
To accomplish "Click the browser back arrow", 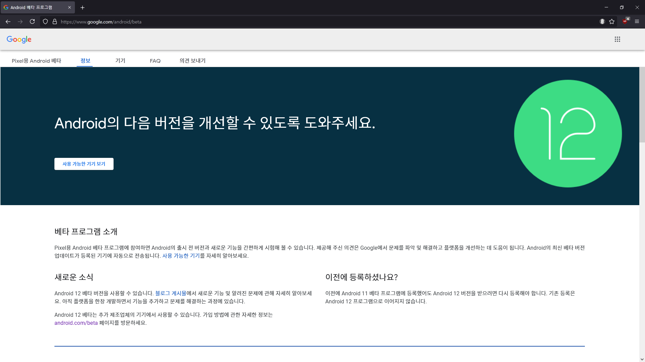I will click(x=8, y=22).
